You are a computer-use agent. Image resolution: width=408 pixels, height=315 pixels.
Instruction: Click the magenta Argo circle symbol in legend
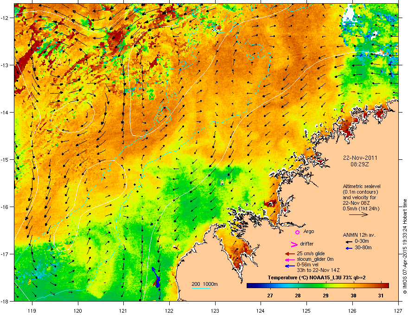coord(297,232)
